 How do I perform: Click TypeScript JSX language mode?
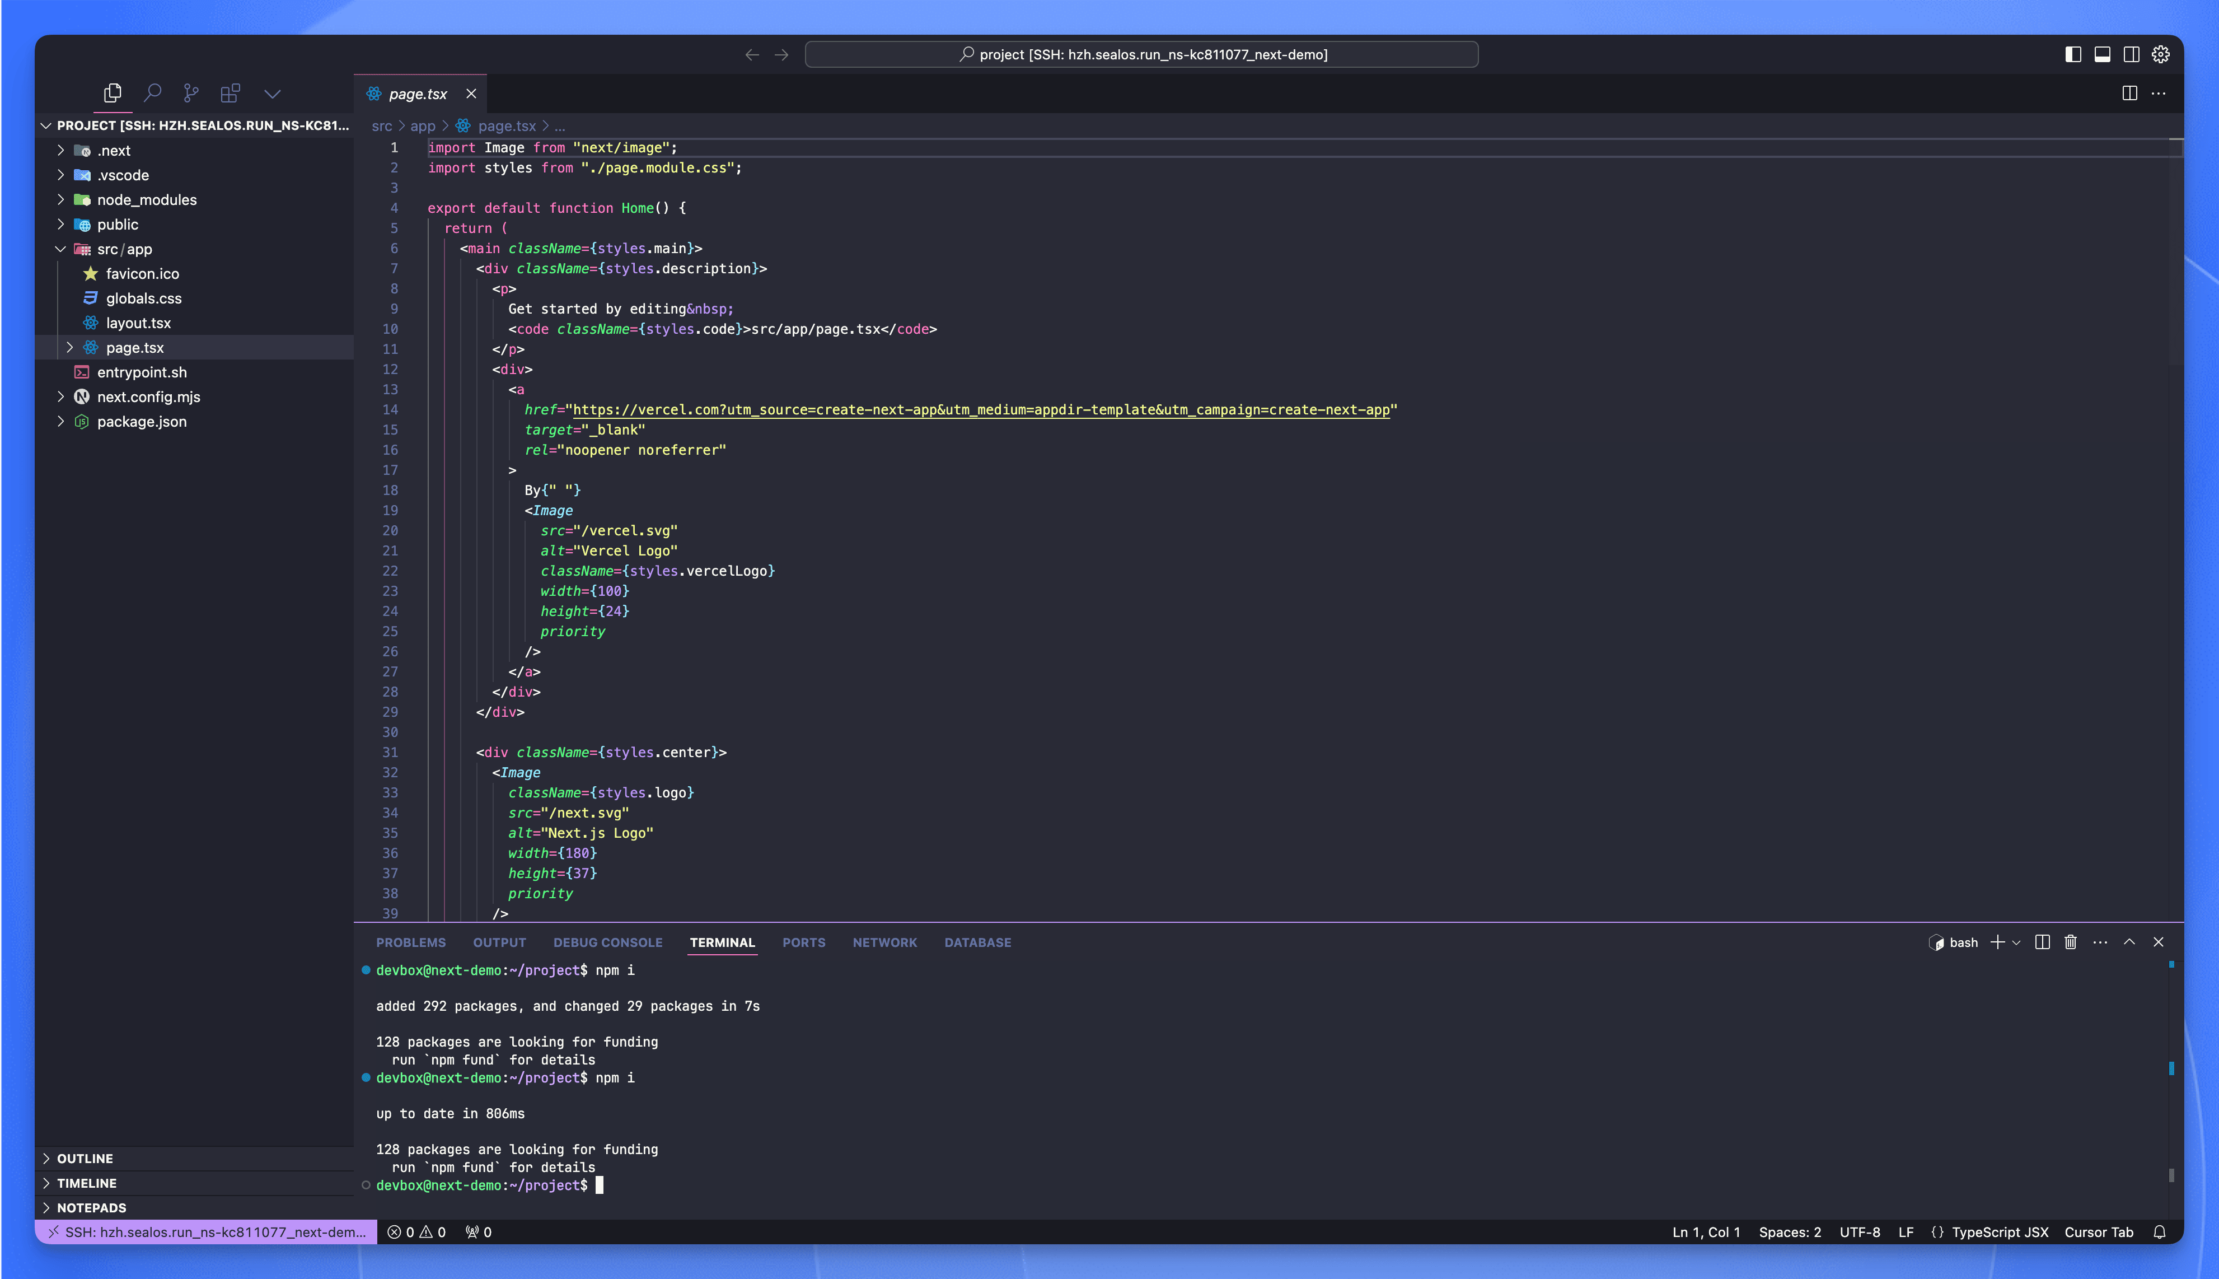(1998, 1231)
